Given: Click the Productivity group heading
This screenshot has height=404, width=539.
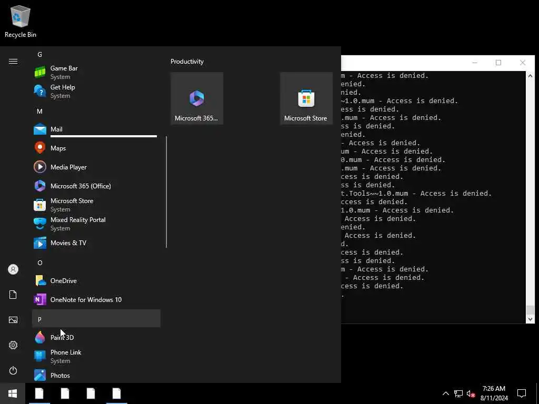Looking at the screenshot, I should pos(187,62).
